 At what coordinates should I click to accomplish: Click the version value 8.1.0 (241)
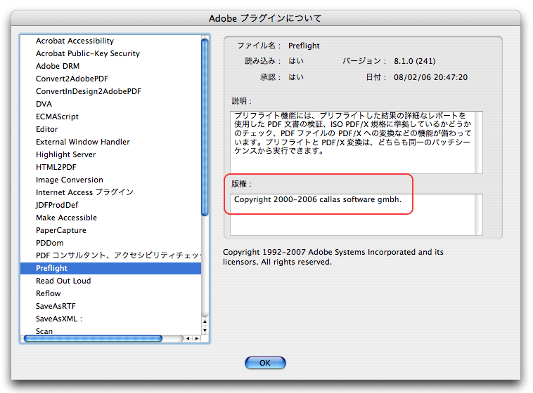[415, 61]
